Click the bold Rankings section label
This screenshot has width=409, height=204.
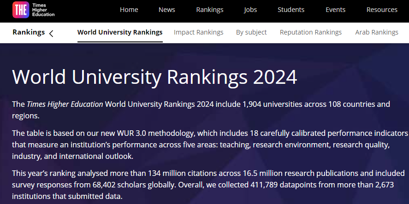point(29,32)
